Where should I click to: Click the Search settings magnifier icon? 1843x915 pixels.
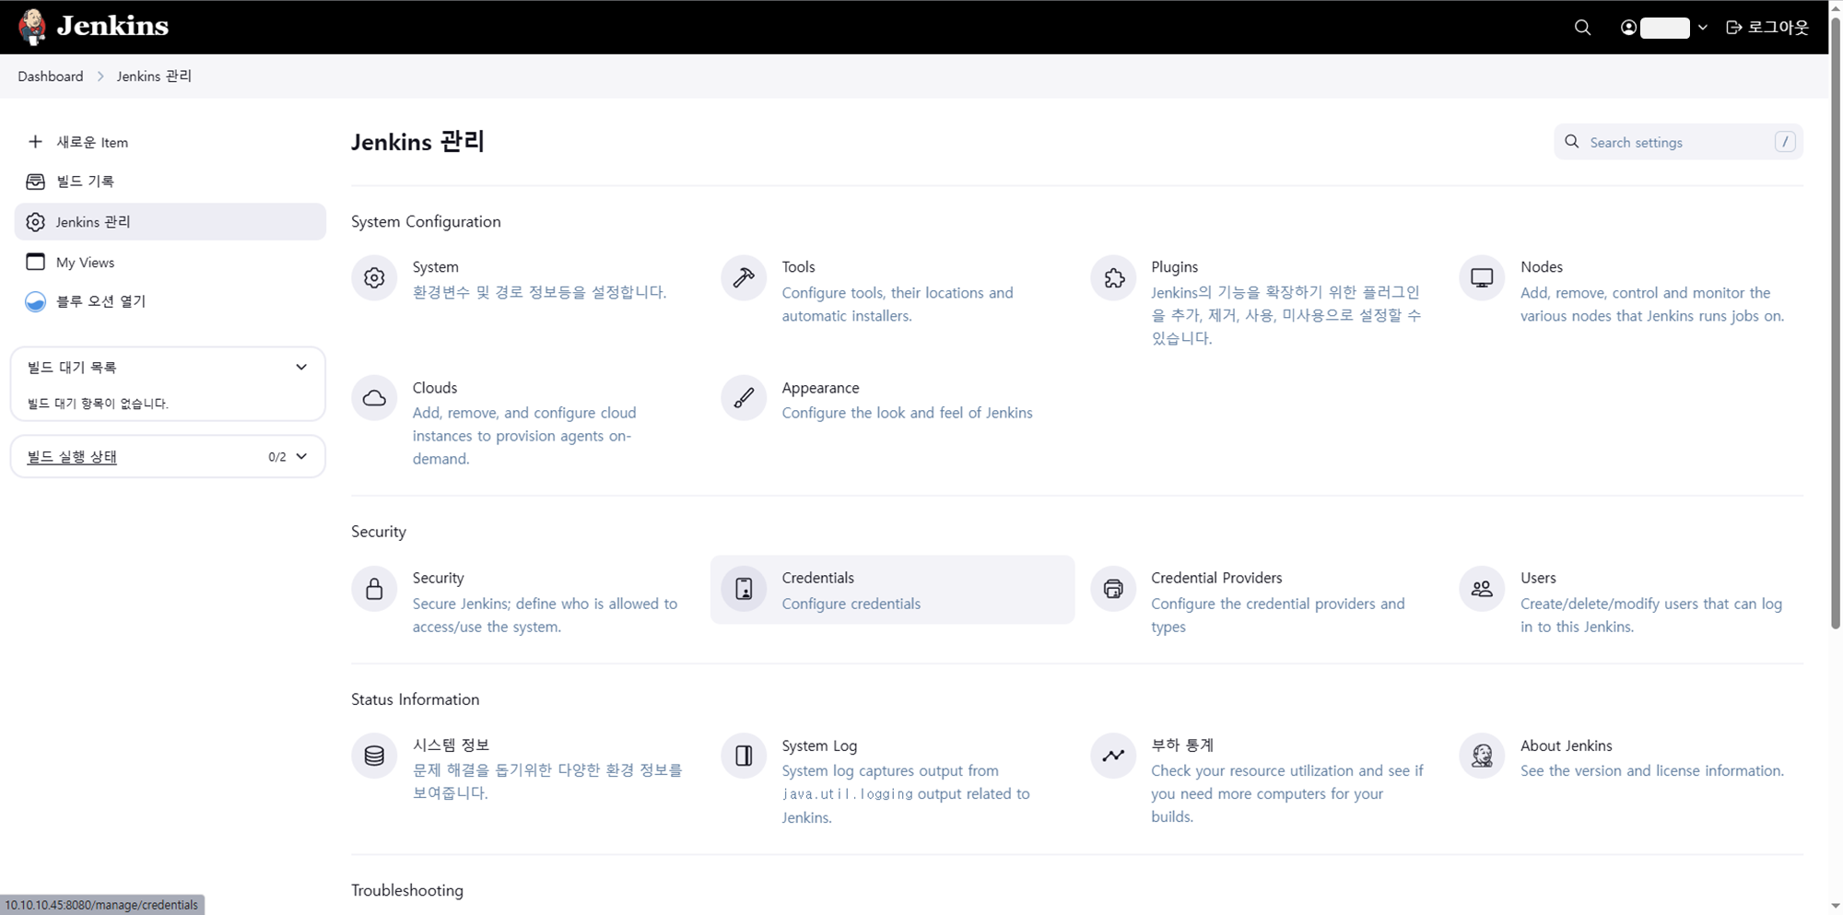click(x=1572, y=142)
